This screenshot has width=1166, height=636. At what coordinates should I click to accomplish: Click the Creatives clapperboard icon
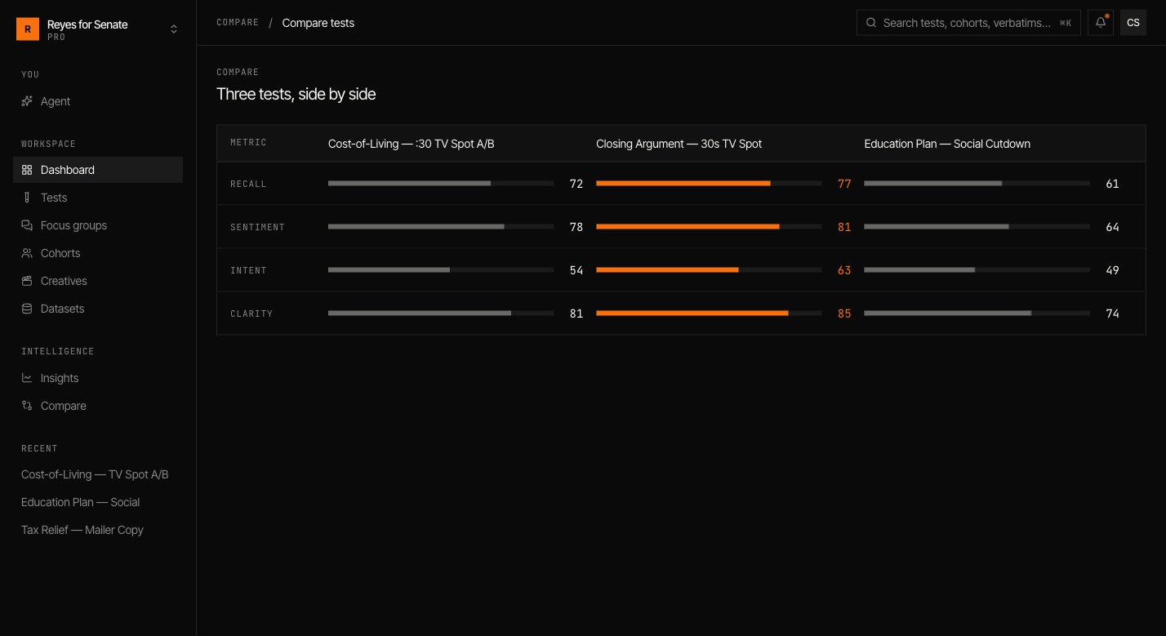pyautogui.click(x=27, y=281)
